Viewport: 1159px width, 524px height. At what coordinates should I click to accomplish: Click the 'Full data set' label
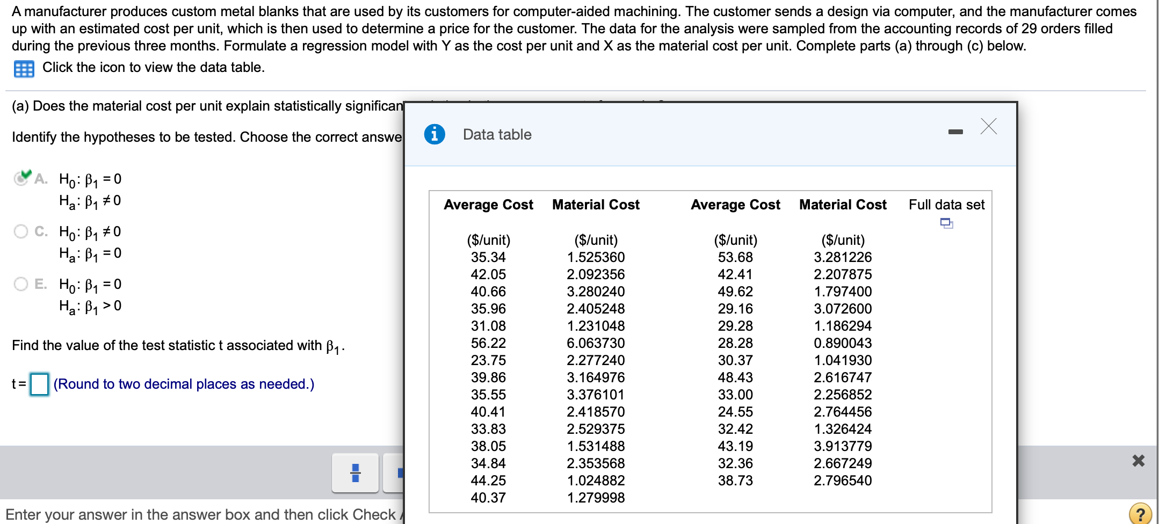(x=946, y=205)
